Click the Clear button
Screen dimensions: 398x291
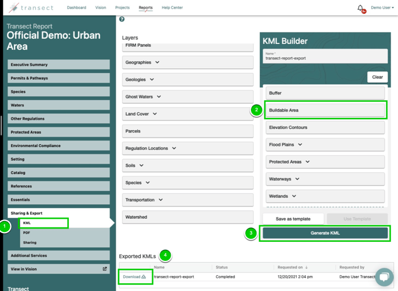pyautogui.click(x=377, y=77)
